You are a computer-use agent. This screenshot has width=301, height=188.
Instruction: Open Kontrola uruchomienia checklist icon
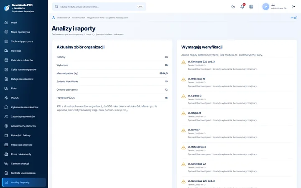pyautogui.click(x=6, y=173)
